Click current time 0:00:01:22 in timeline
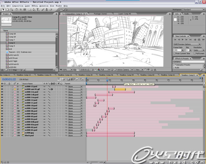 click(x=9, y=79)
